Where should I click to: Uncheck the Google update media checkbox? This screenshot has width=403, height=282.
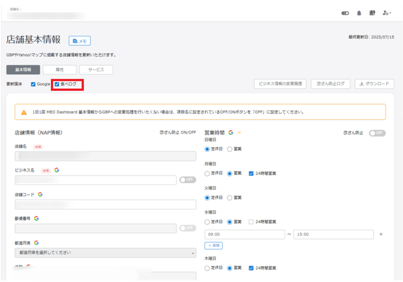(x=34, y=84)
